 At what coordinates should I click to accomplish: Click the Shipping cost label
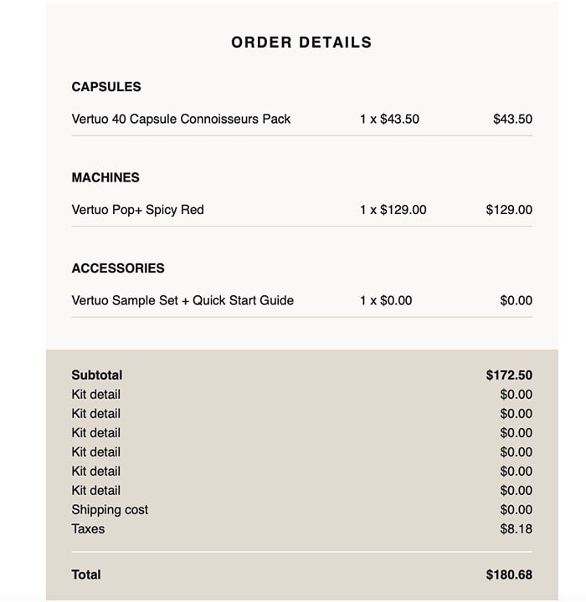pyautogui.click(x=110, y=509)
